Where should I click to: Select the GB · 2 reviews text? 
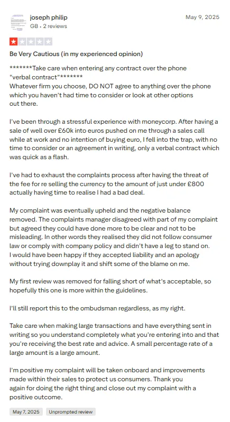(x=49, y=26)
